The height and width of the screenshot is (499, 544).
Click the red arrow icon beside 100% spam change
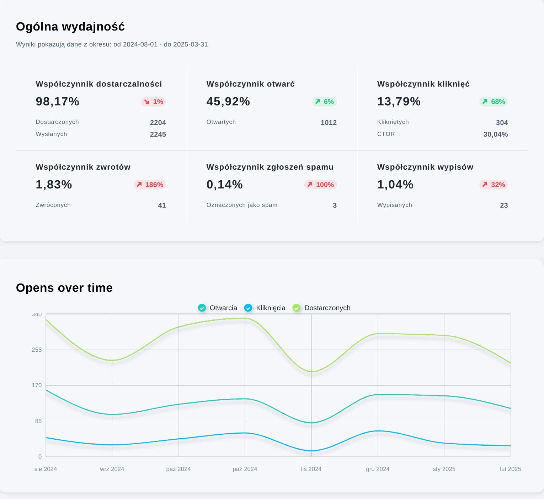click(310, 185)
